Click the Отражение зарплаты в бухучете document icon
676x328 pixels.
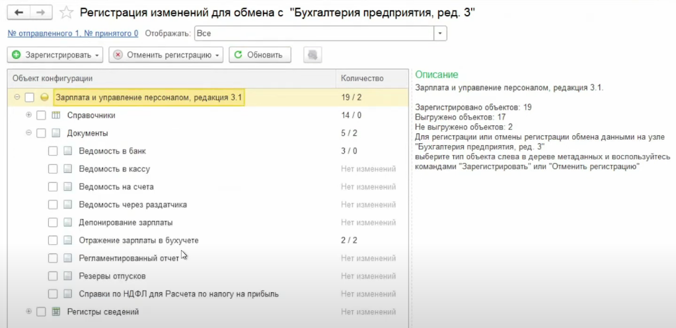click(67, 241)
